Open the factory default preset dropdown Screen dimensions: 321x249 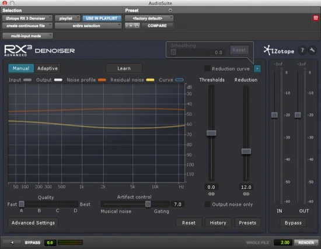coord(149,19)
